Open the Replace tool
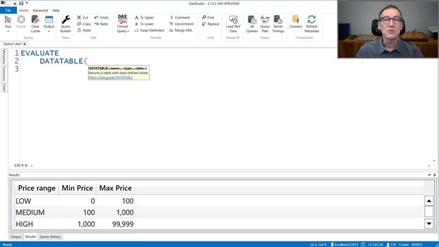 pyautogui.click(x=211, y=24)
